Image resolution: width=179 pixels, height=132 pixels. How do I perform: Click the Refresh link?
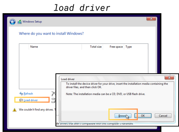pyautogui.click(x=28, y=93)
